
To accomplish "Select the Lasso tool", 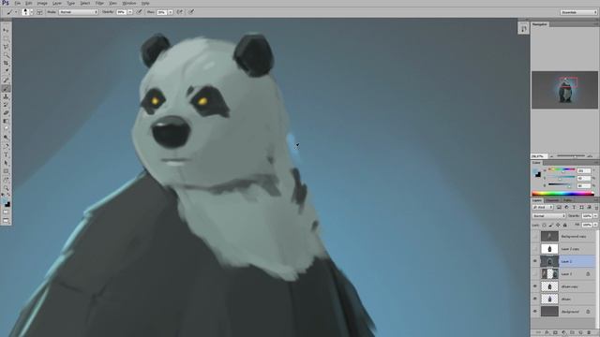I will (6, 47).
